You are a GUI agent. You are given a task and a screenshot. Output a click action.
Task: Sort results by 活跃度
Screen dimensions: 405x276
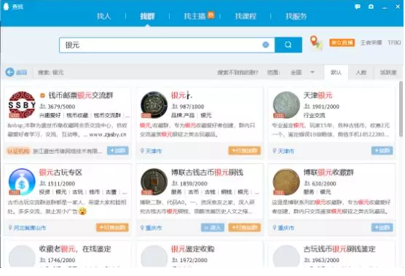click(x=388, y=72)
